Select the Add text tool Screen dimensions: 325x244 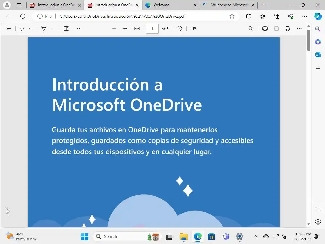[x=66, y=29]
